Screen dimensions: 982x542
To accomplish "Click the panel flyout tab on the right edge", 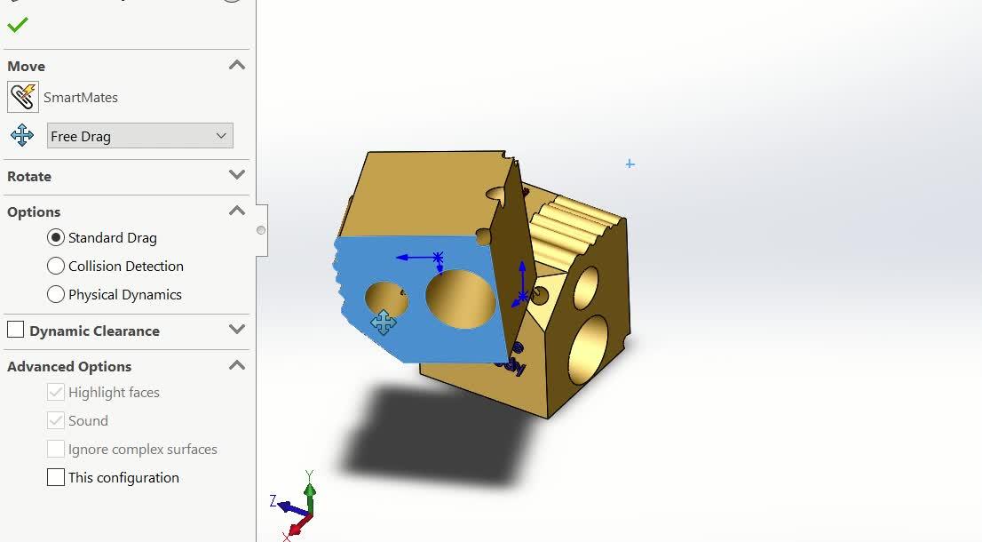I will click(x=260, y=229).
